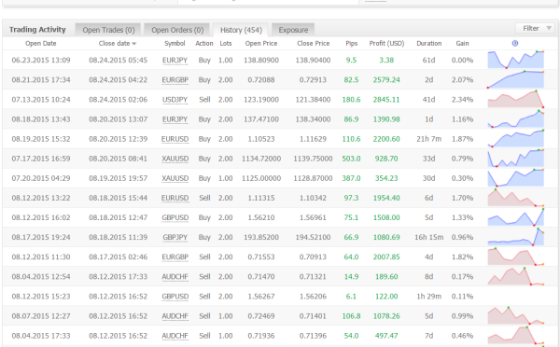Sort by Close Price column header
This screenshot has width=560, height=347.
(x=314, y=44)
